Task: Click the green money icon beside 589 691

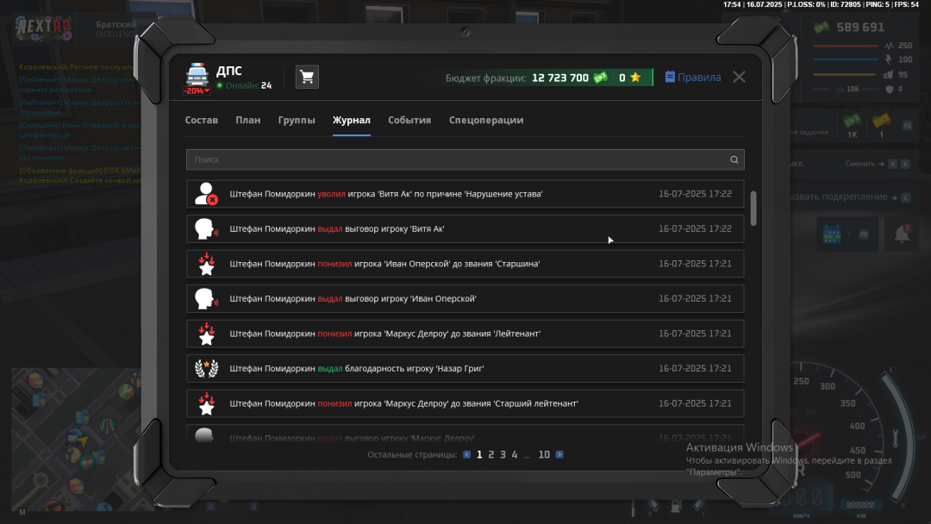Action: click(822, 28)
